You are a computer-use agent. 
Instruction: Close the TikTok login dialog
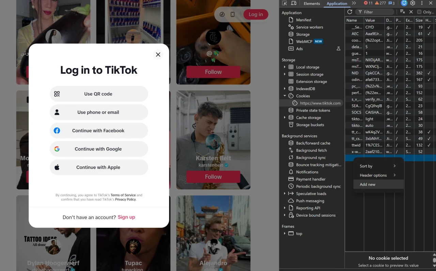click(158, 54)
